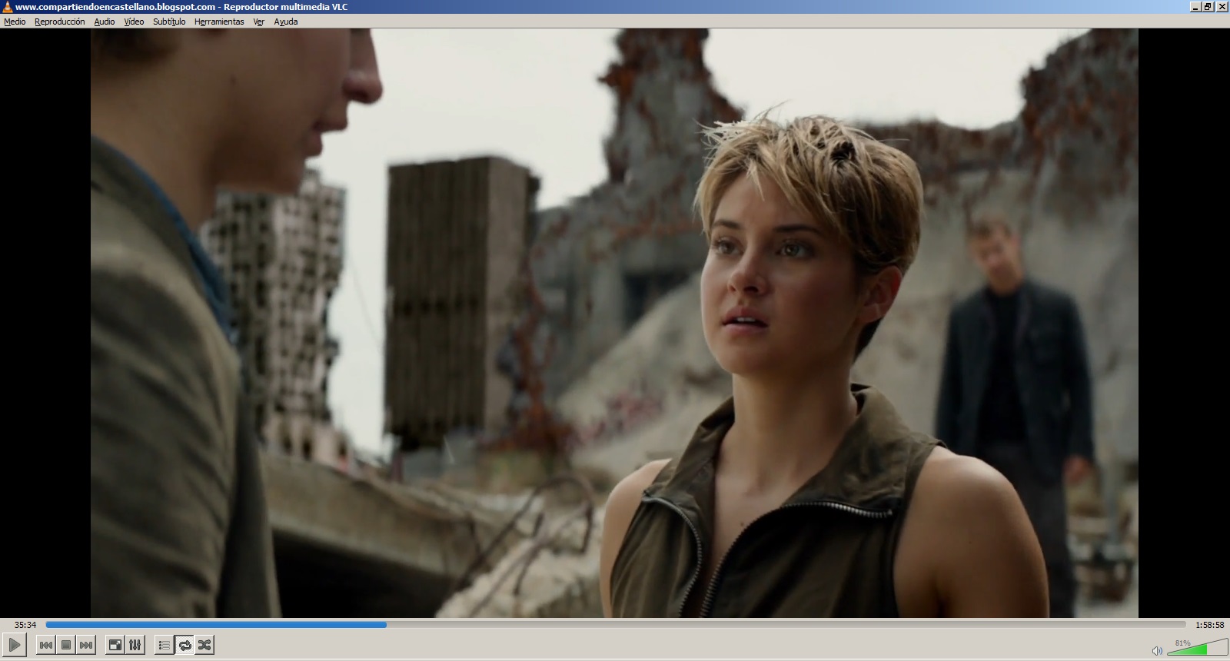The width and height of the screenshot is (1230, 661).
Task: Toggle random shuffle playback
Action: (204, 645)
